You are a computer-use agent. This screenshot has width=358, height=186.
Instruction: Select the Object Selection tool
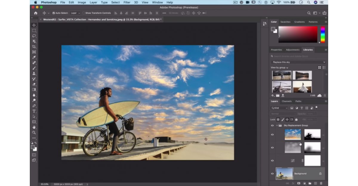click(x=34, y=41)
